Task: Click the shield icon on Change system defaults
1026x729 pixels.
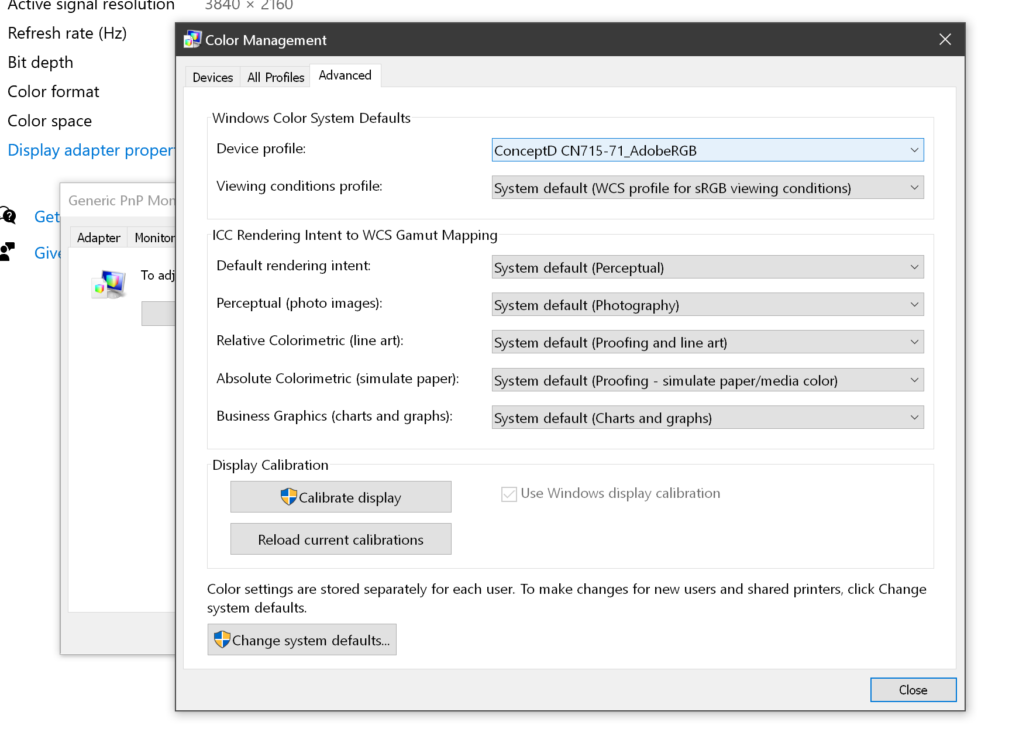Action: click(x=222, y=639)
